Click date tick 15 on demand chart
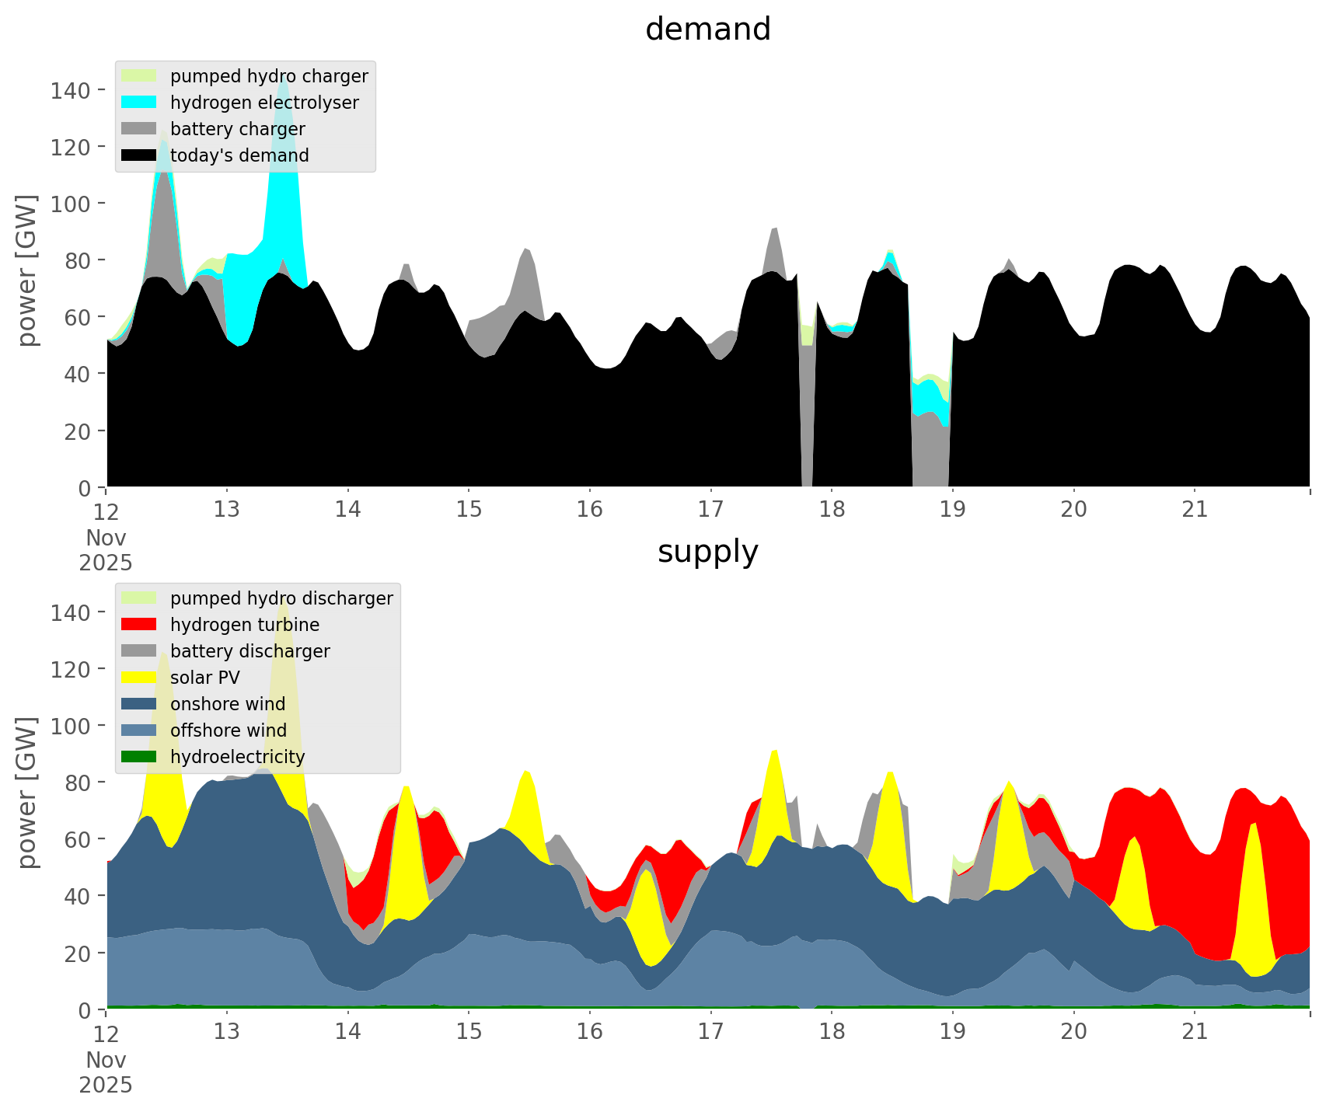The height and width of the screenshot is (1112, 1326). (x=469, y=510)
